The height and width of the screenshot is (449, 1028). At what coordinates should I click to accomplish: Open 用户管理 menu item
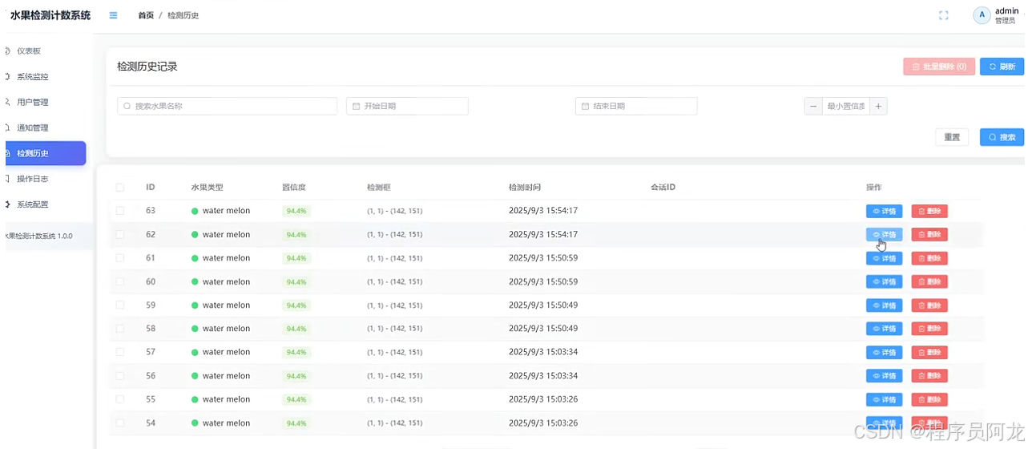tap(33, 102)
